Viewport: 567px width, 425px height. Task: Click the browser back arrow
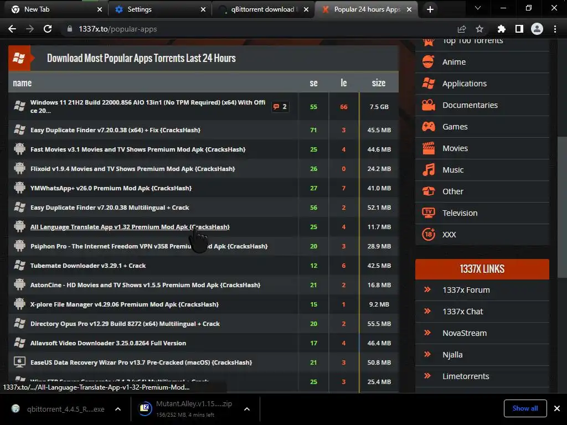pyautogui.click(x=12, y=29)
